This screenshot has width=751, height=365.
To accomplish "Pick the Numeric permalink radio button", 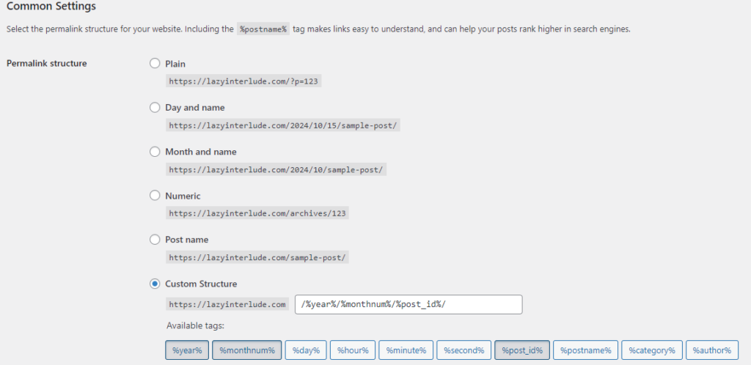I will click(x=155, y=196).
